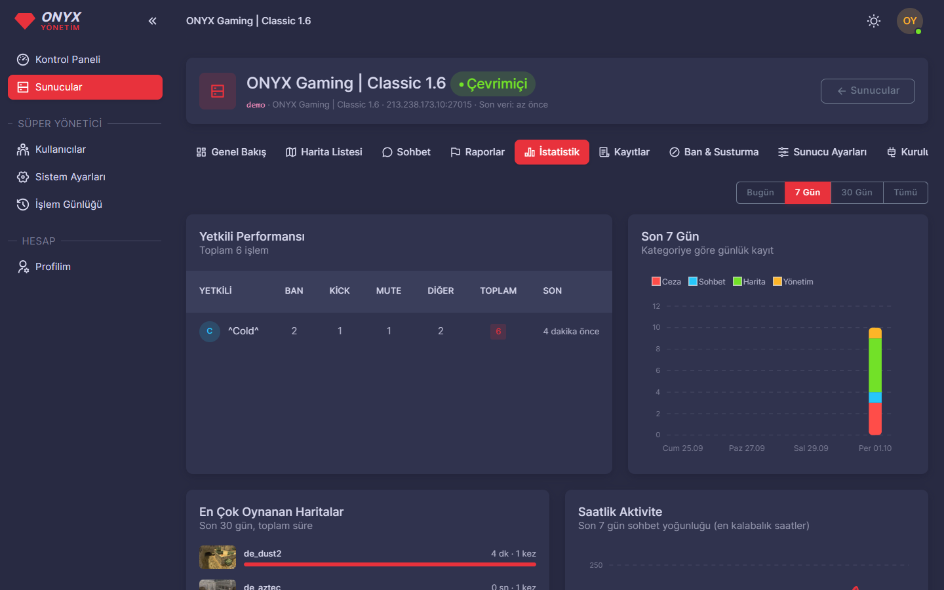944x590 pixels.
Task: Click the Kullanıcılar people icon
Action: click(x=23, y=149)
